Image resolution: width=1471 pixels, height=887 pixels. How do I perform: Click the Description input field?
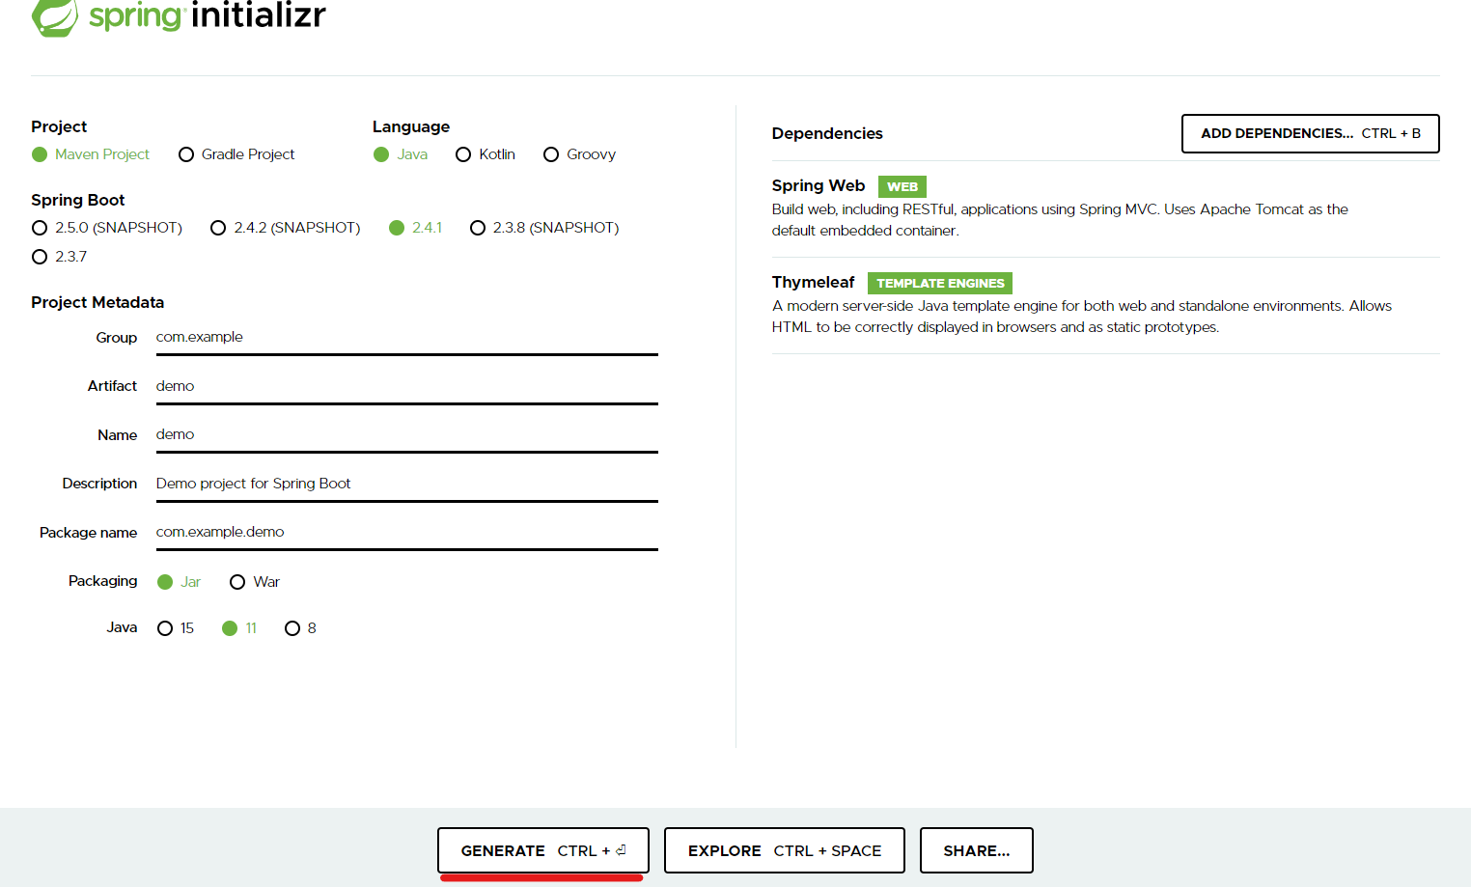click(x=407, y=484)
